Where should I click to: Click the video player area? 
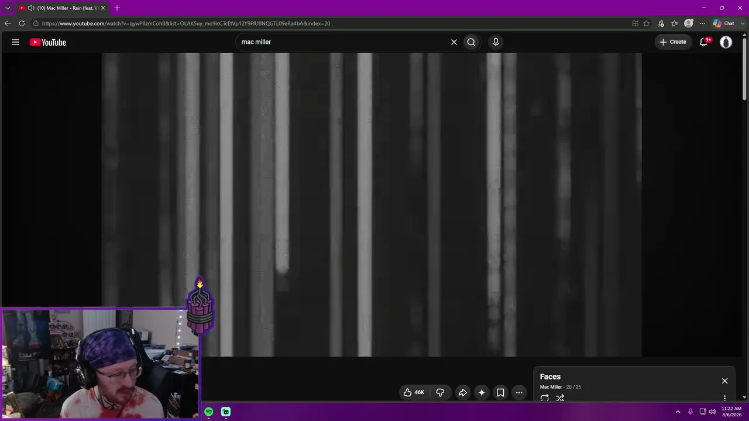tap(372, 205)
